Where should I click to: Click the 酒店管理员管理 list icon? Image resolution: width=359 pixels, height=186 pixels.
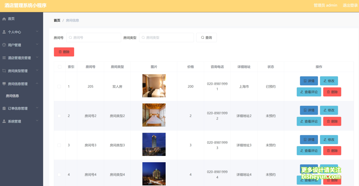click(x=4, y=58)
